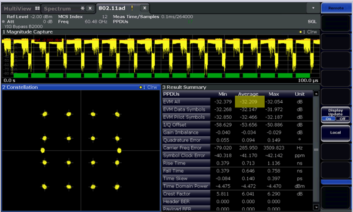Turn Display Update Off
Viewport: 353px width, 212px height.
[x=342, y=119]
